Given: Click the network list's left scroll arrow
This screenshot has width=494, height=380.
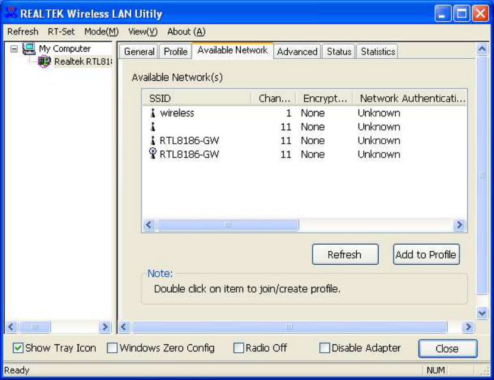Looking at the screenshot, I should (x=149, y=224).
